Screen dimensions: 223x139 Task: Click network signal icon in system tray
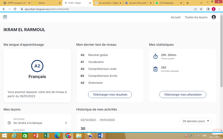194,136
